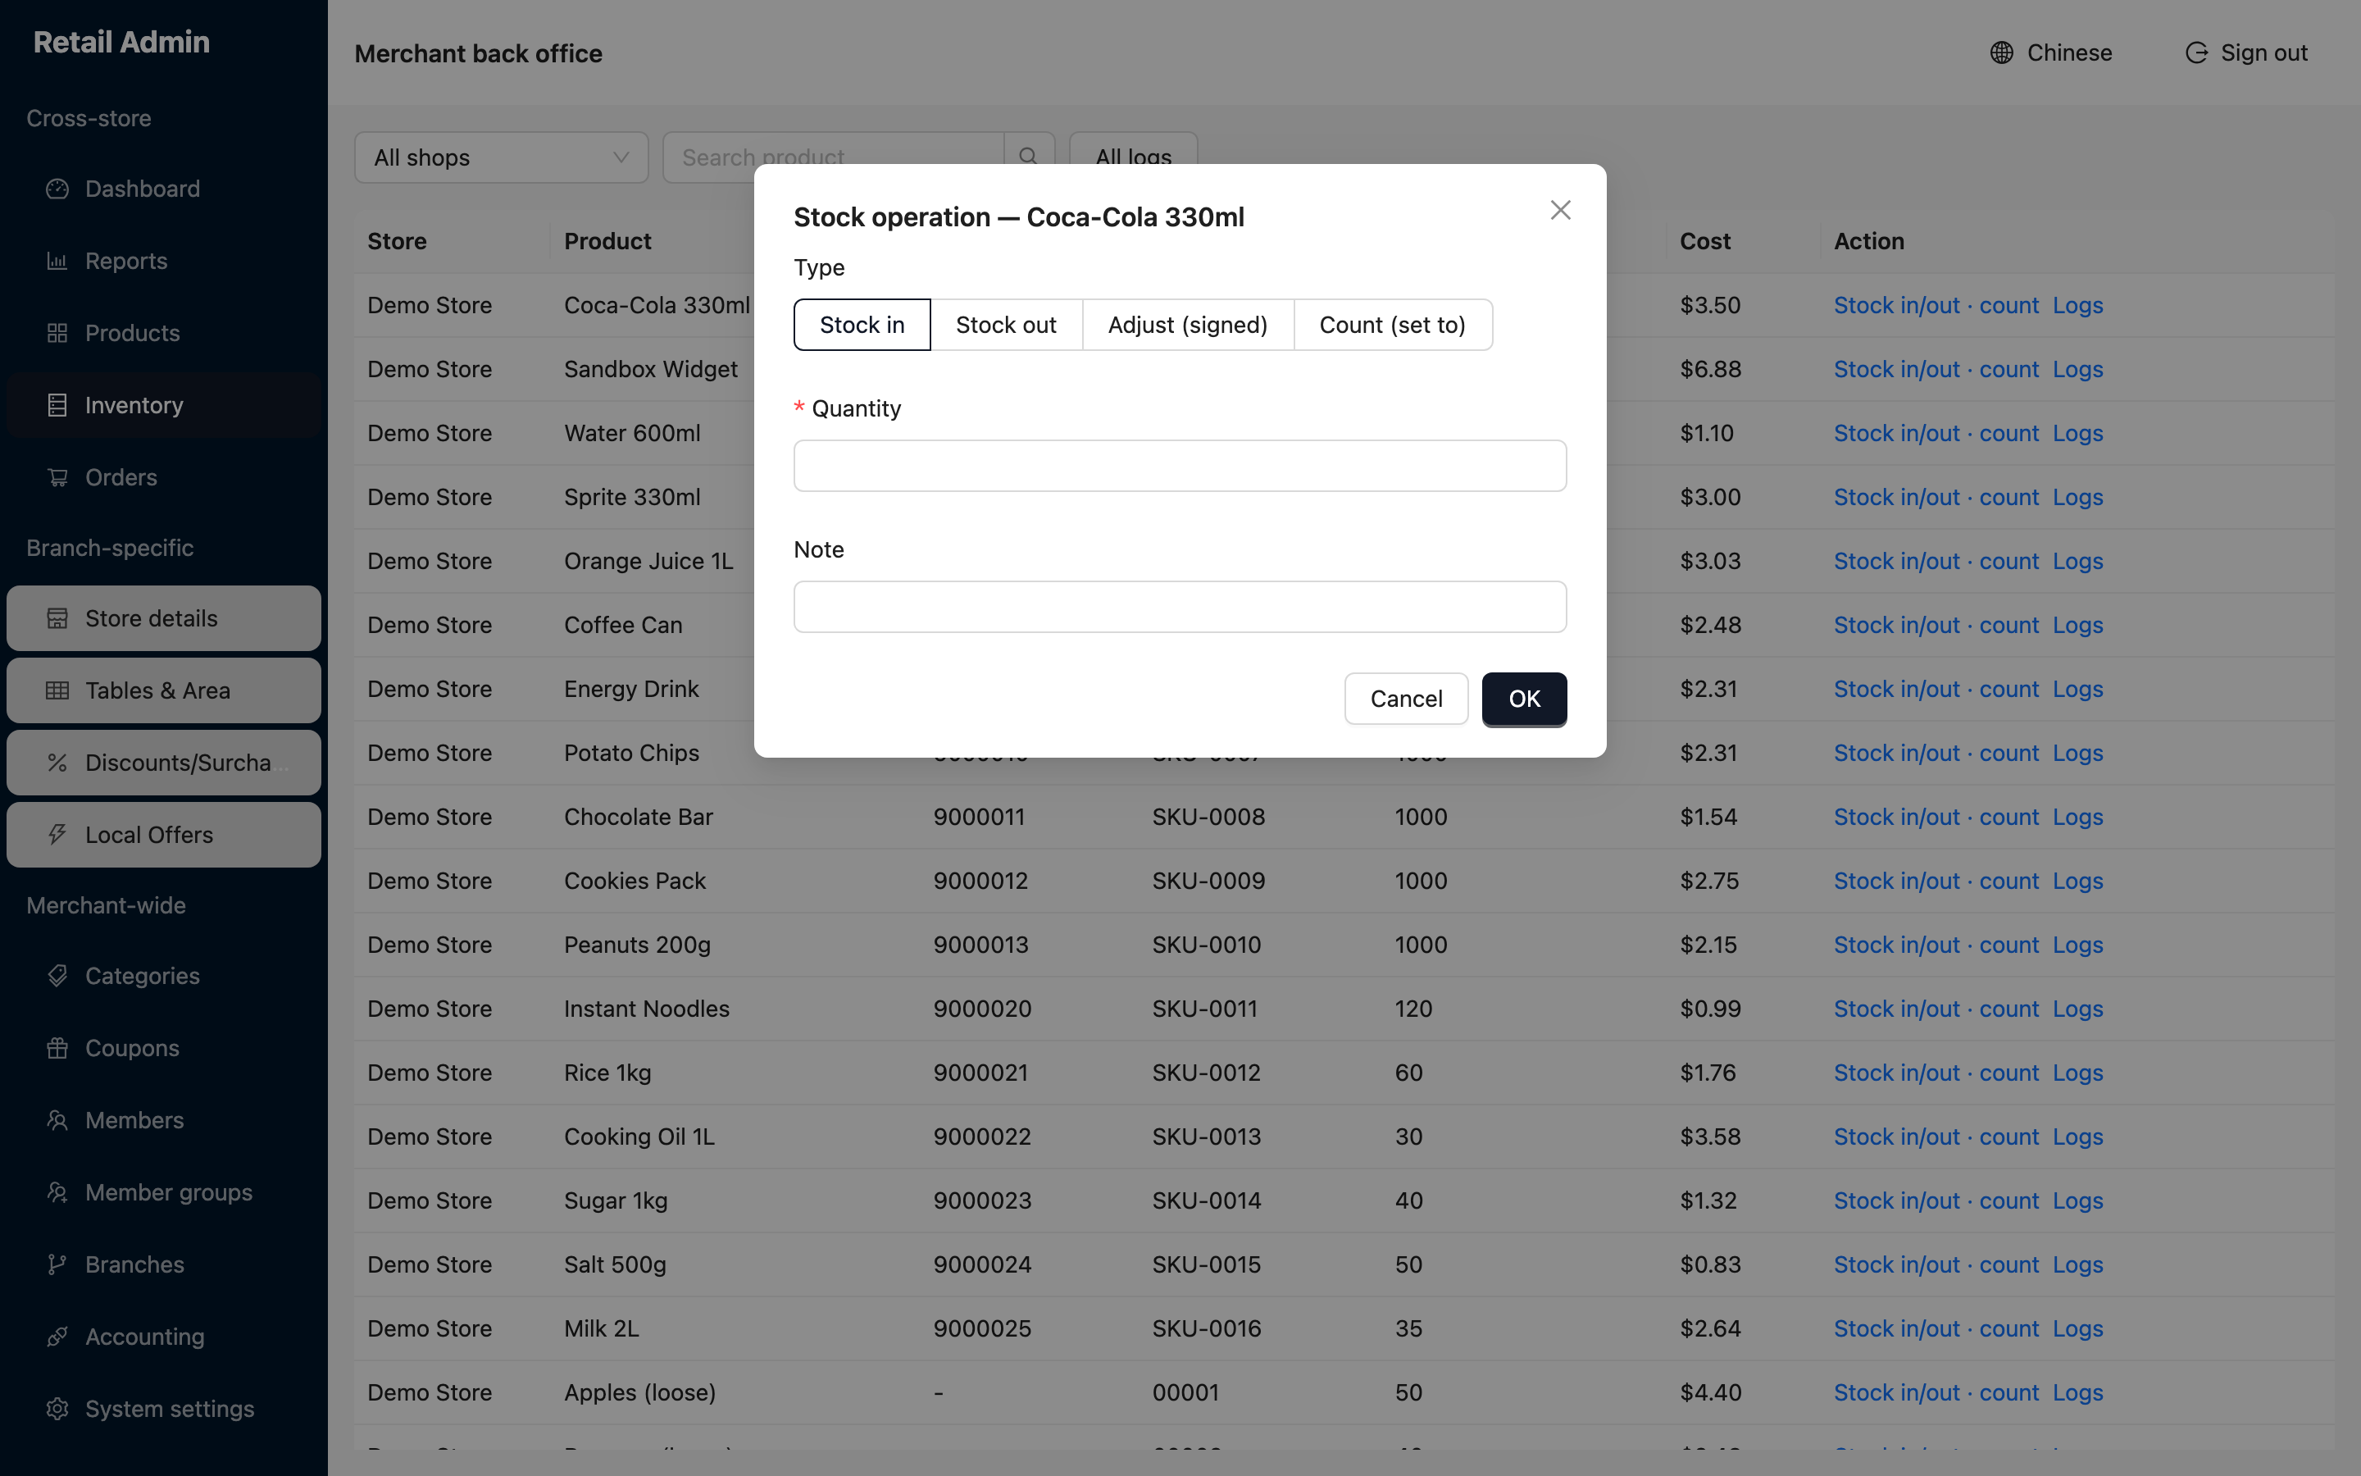Click the Reports bar chart icon
This screenshot has height=1476, width=2361.
coord(57,261)
